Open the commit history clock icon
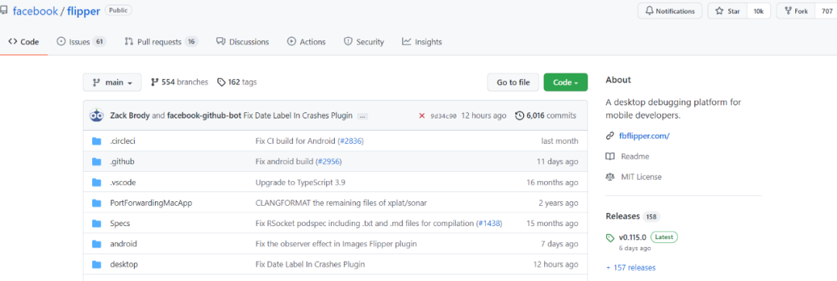 click(x=519, y=115)
